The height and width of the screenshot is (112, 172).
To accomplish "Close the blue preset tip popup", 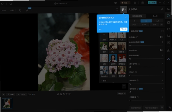I will tap(126, 18).
